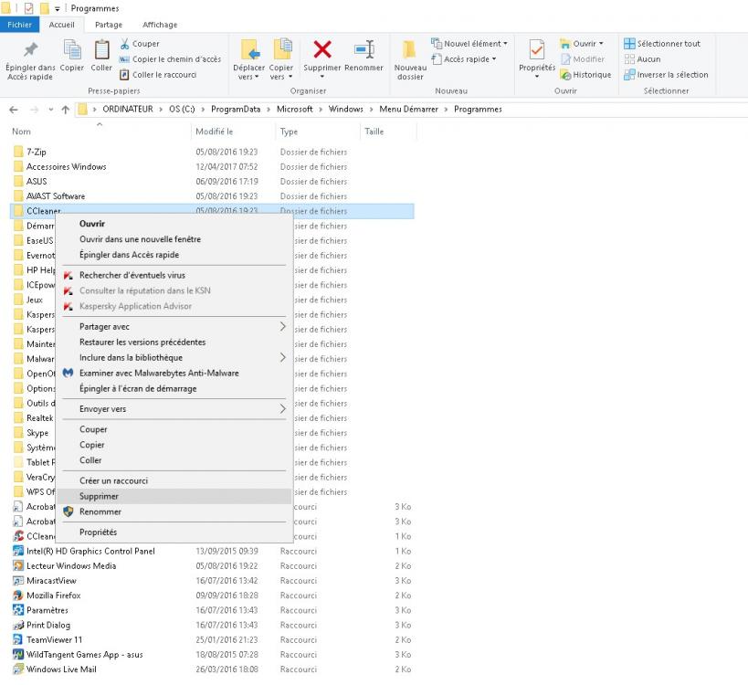Click the Historique ribbon button
Viewport: 748px width, 685px height.
(x=585, y=75)
